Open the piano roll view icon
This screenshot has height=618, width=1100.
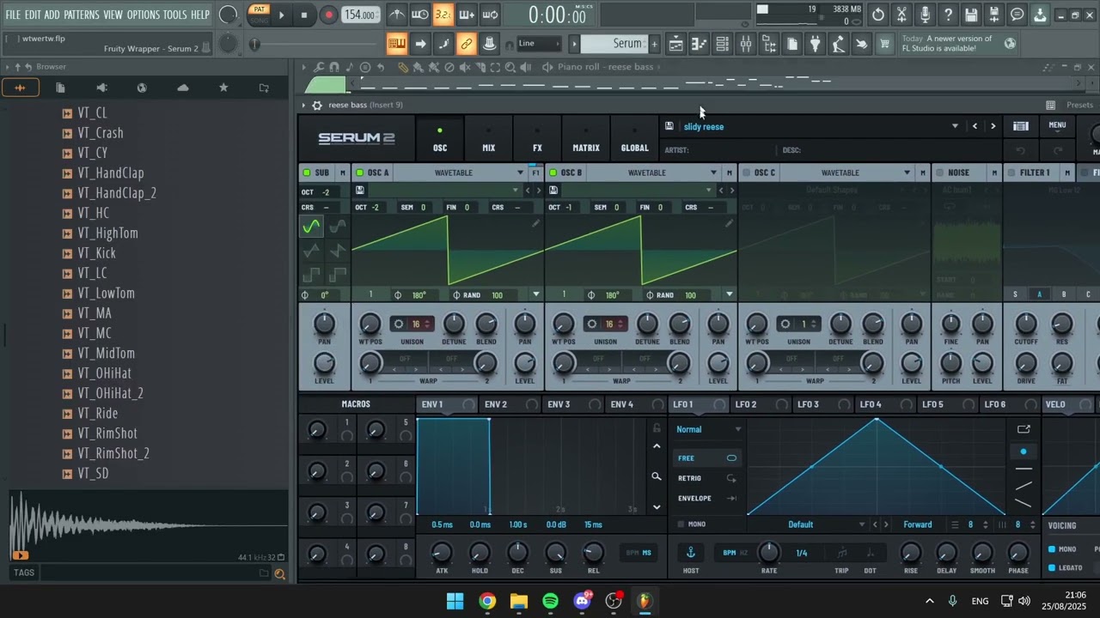pos(700,44)
